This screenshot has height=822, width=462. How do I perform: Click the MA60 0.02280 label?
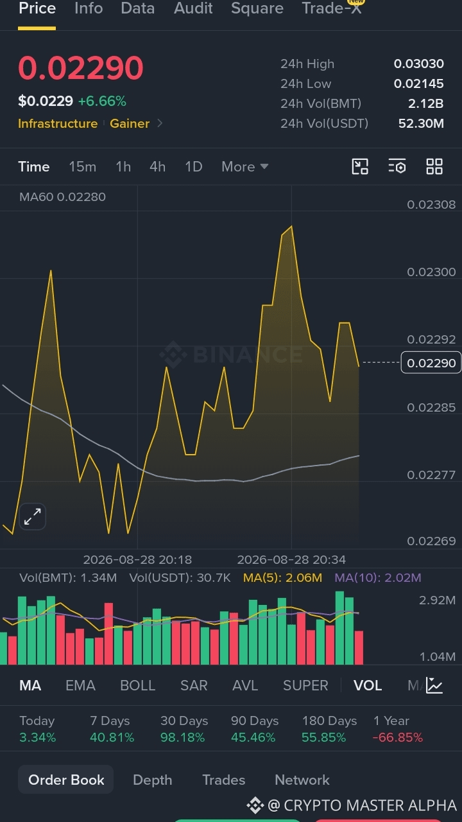click(62, 197)
